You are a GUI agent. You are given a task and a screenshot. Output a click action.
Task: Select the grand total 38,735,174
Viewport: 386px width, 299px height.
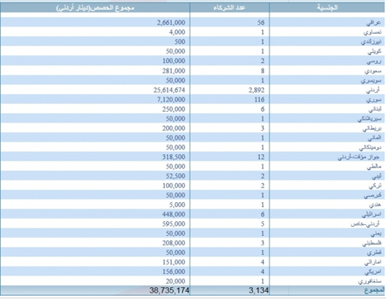pos(169,290)
